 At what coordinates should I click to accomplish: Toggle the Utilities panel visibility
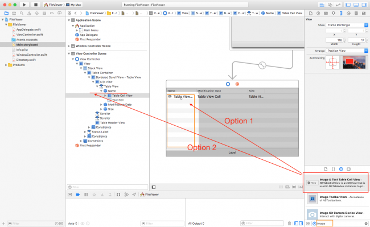pyautogui.click(x=364, y=5)
